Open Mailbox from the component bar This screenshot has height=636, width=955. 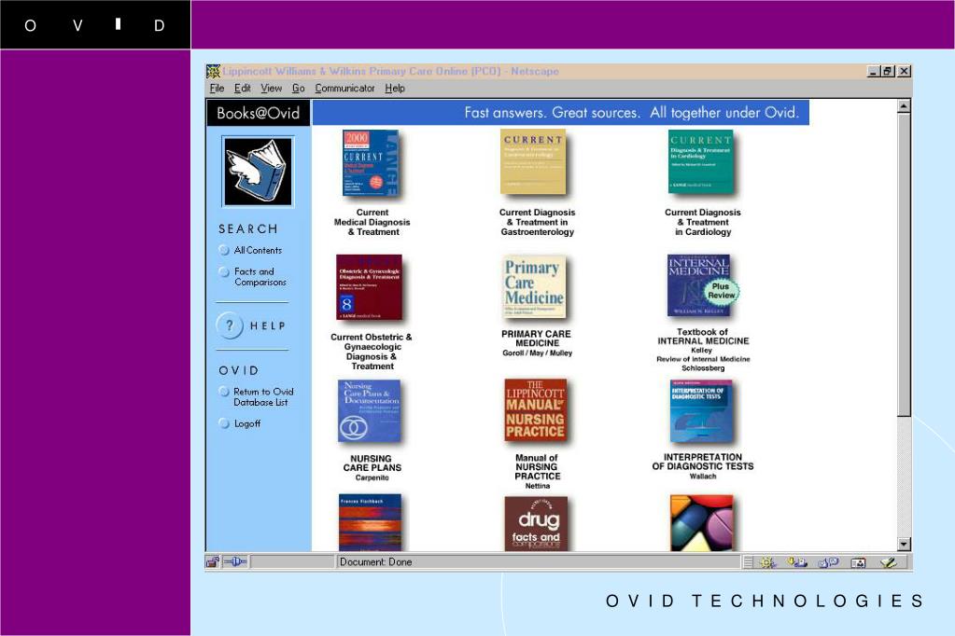[x=797, y=562]
